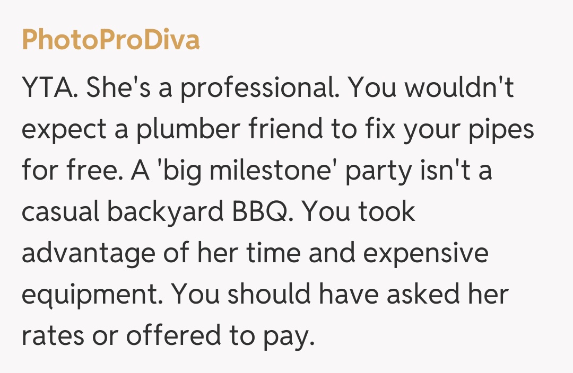
Task: Tap the words "asked her"
Action: point(448,295)
